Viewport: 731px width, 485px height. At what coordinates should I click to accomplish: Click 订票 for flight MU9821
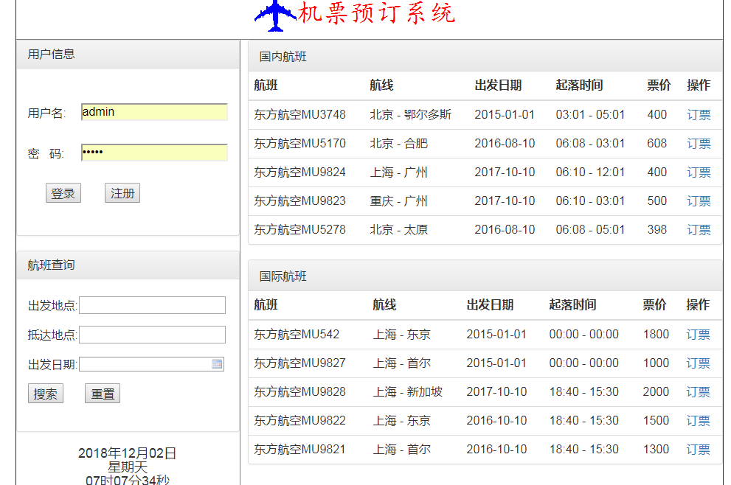pyautogui.click(x=698, y=450)
